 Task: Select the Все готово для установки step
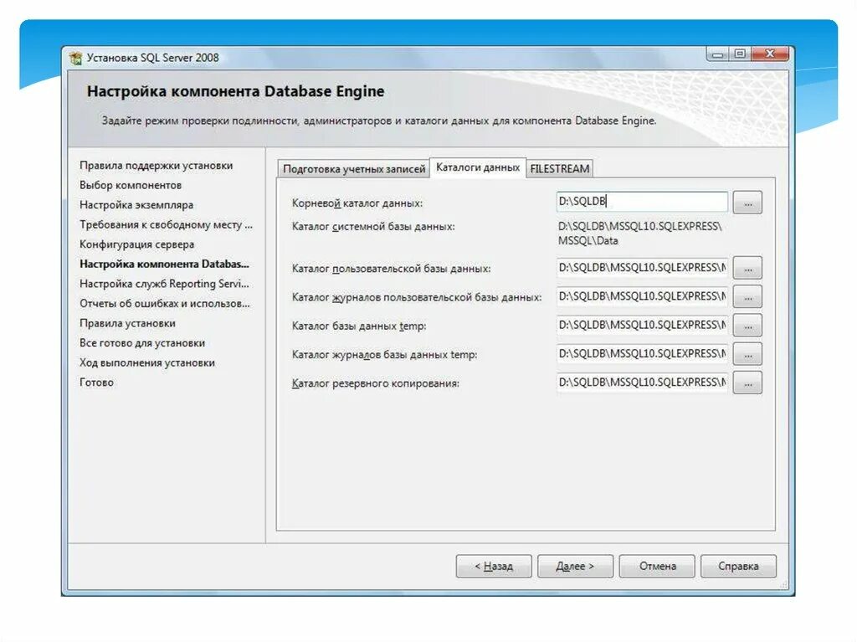[142, 343]
